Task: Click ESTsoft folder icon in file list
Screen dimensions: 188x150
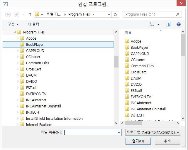Action: click(127, 90)
